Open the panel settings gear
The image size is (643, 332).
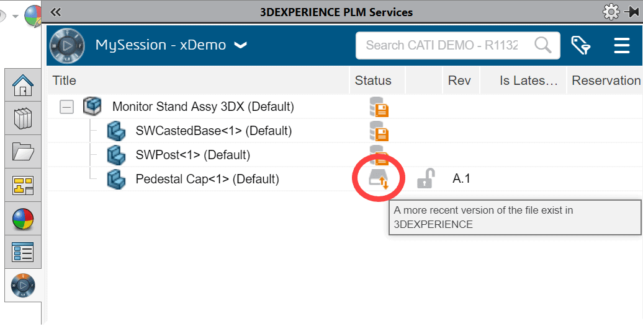[x=611, y=12]
